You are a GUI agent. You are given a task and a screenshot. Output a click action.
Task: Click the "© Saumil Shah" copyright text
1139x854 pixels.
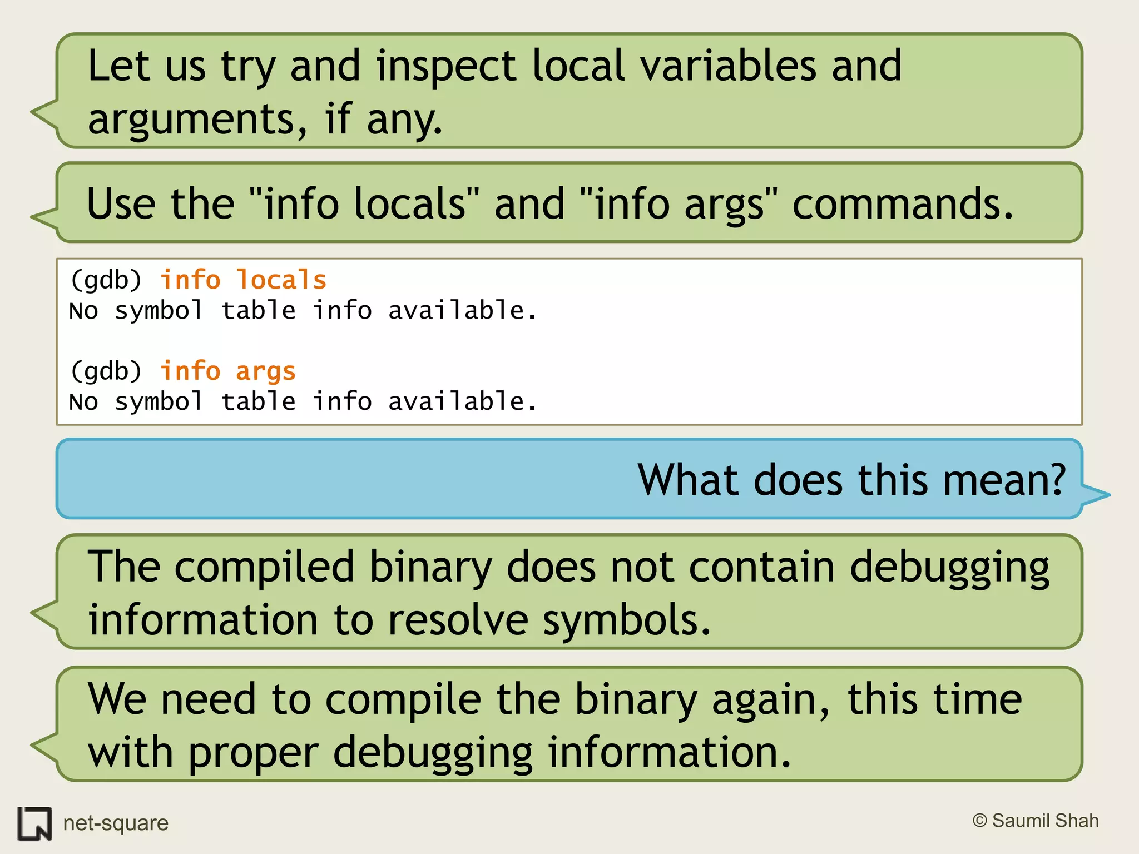[x=1036, y=821]
